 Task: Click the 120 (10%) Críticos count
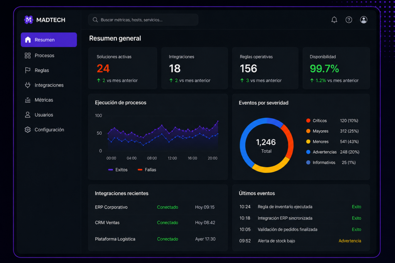point(349,121)
